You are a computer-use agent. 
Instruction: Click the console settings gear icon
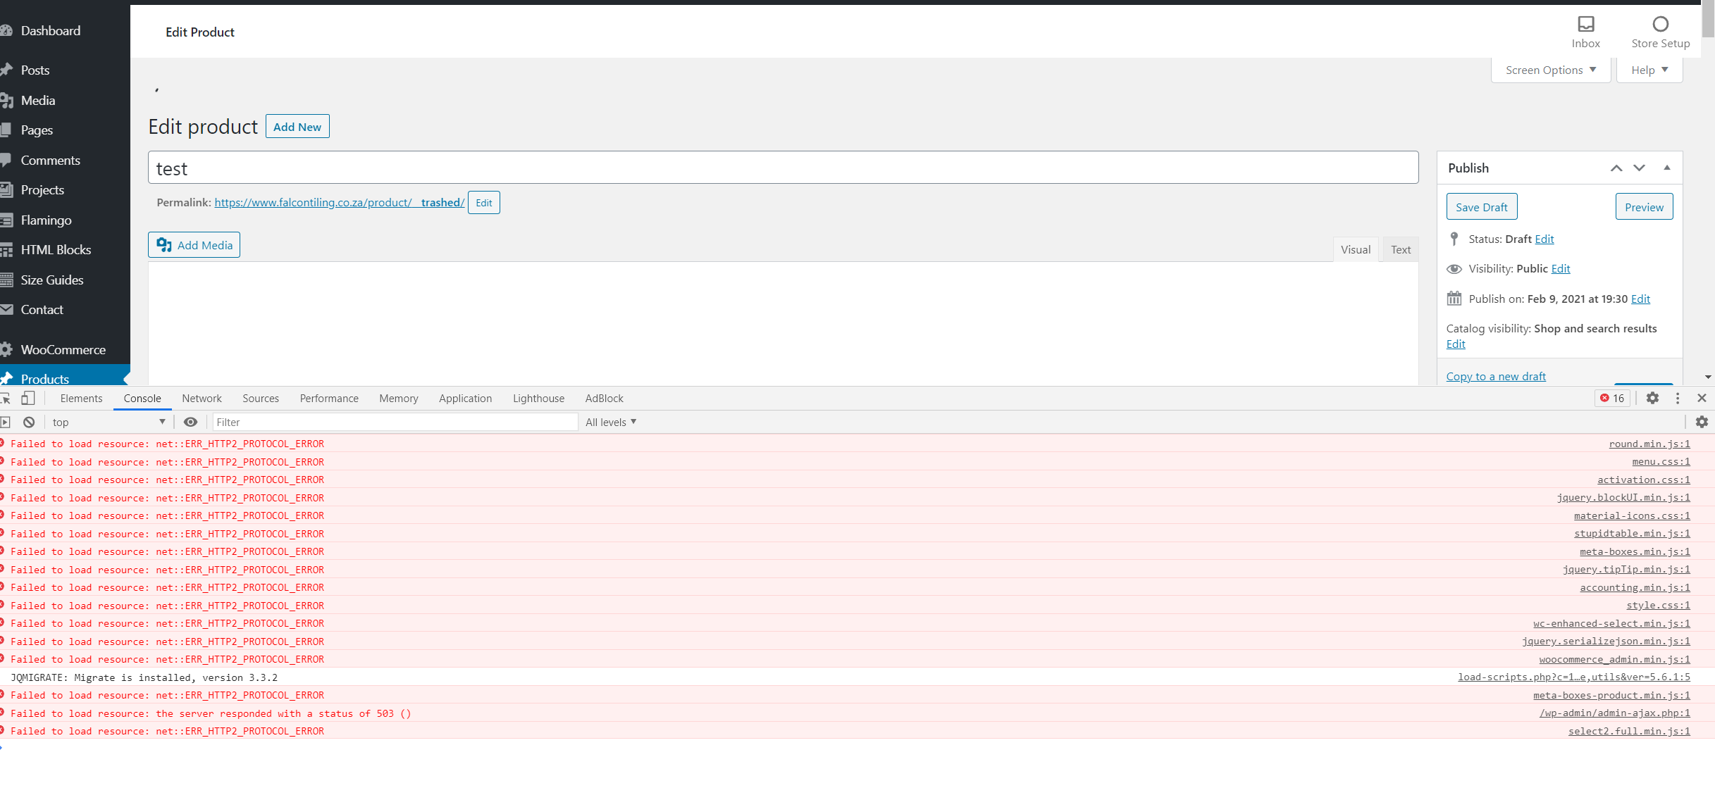click(x=1702, y=423)
